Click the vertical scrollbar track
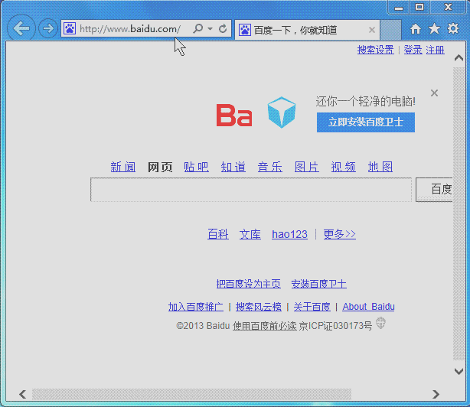 point(459,214)
